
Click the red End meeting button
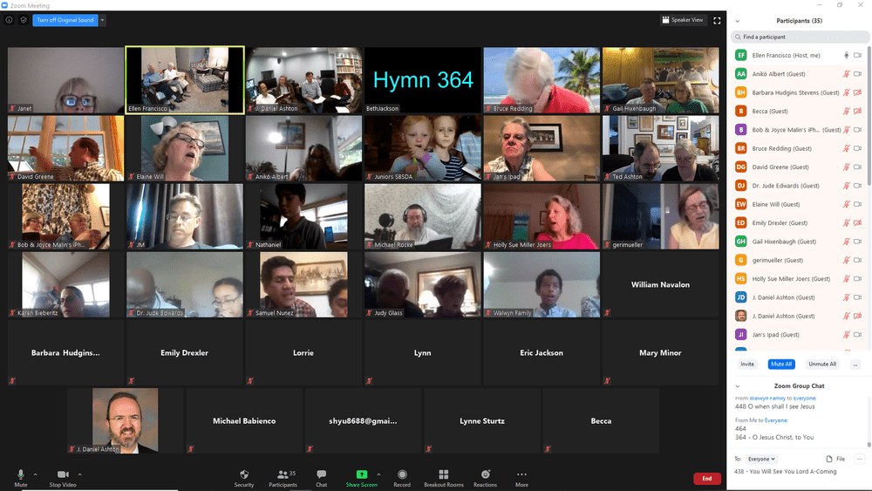(x=707, y=478)
